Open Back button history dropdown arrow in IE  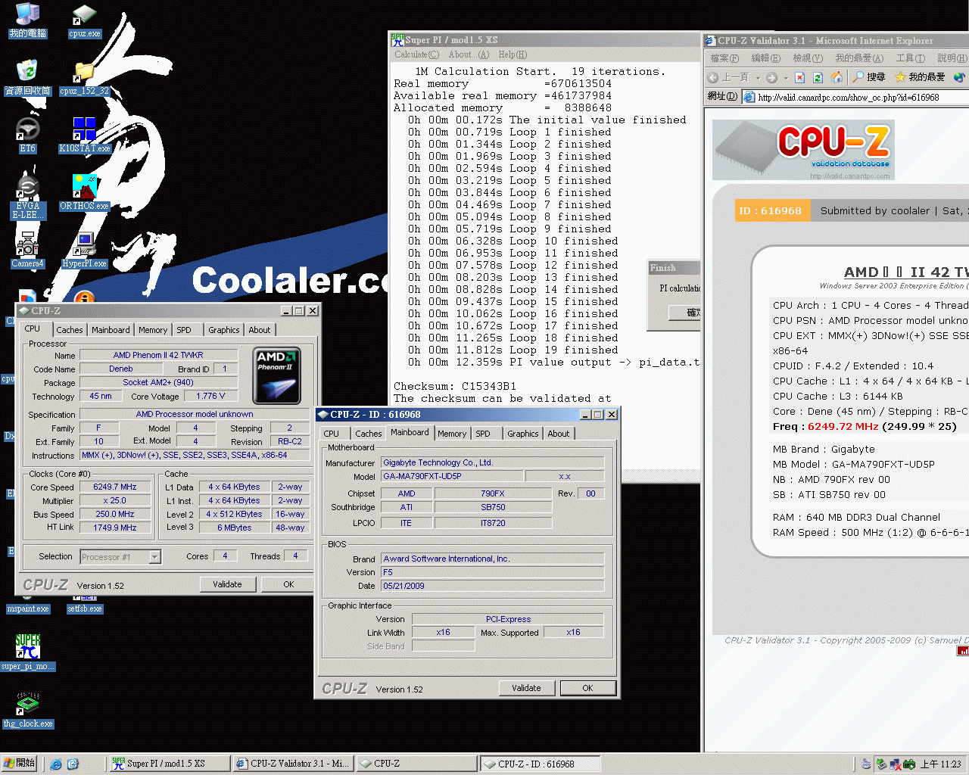(x=758, y=77)
